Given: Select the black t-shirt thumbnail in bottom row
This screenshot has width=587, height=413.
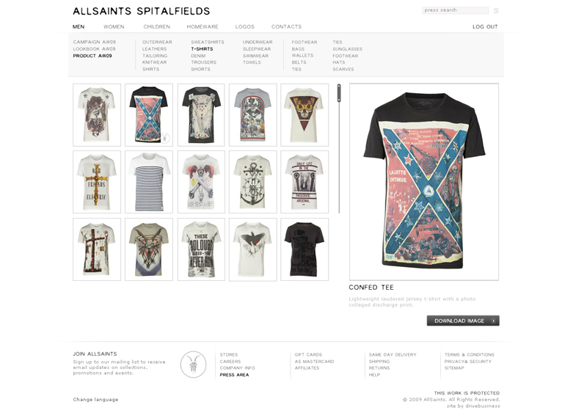Looking at the screenshot, I should 305,249.
